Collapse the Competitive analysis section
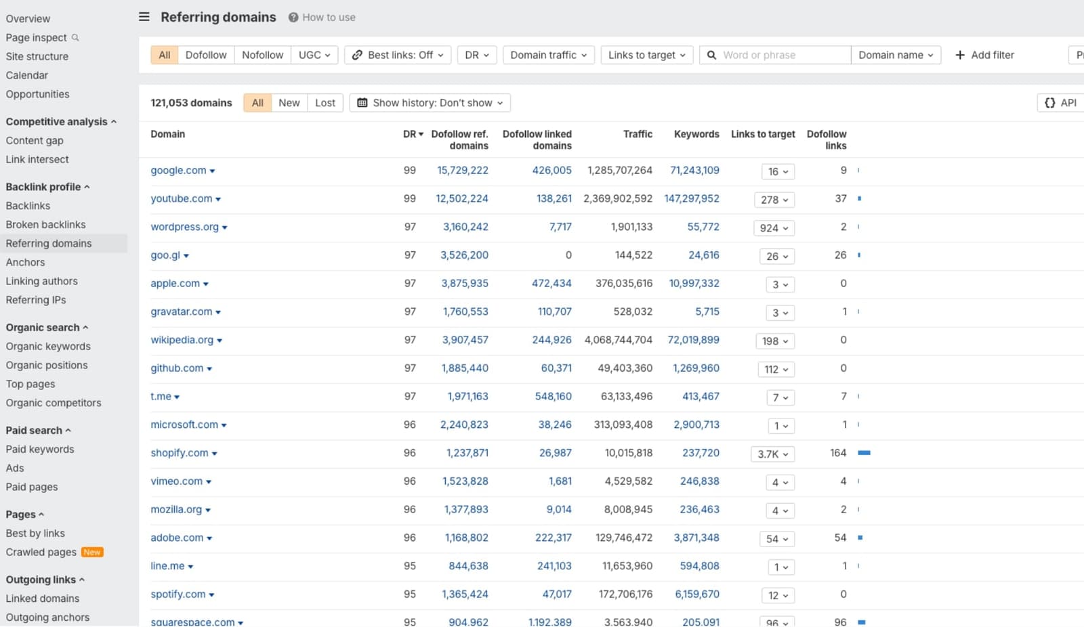Viewport: 1084px width, 627px height. 61,122
